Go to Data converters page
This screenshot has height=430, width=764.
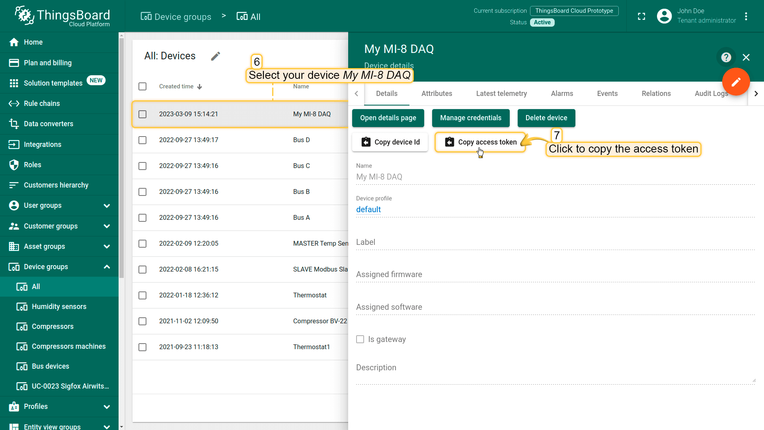[48, 124]
